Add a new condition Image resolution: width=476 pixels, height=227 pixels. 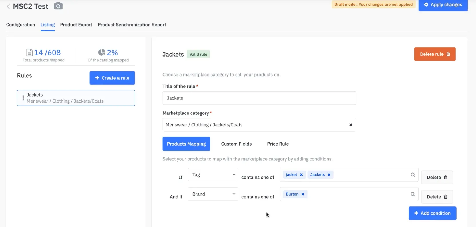433,213
